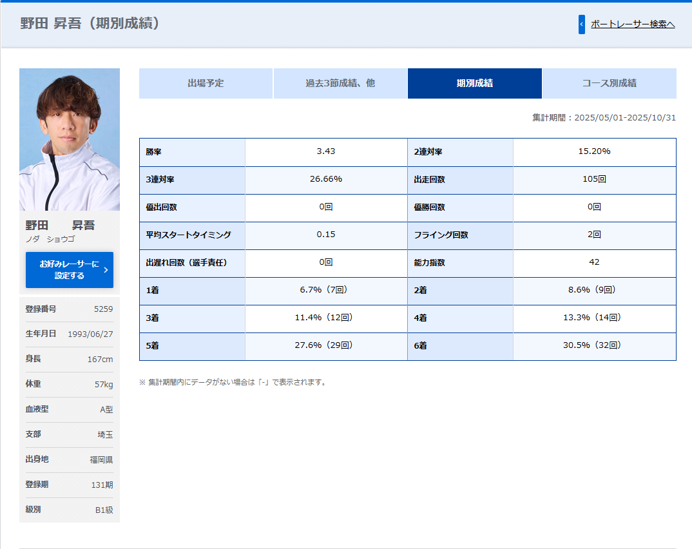This screenshot has width=692, height=549.
Task: Open the 出場予定 tab
Action: point(206,83)
